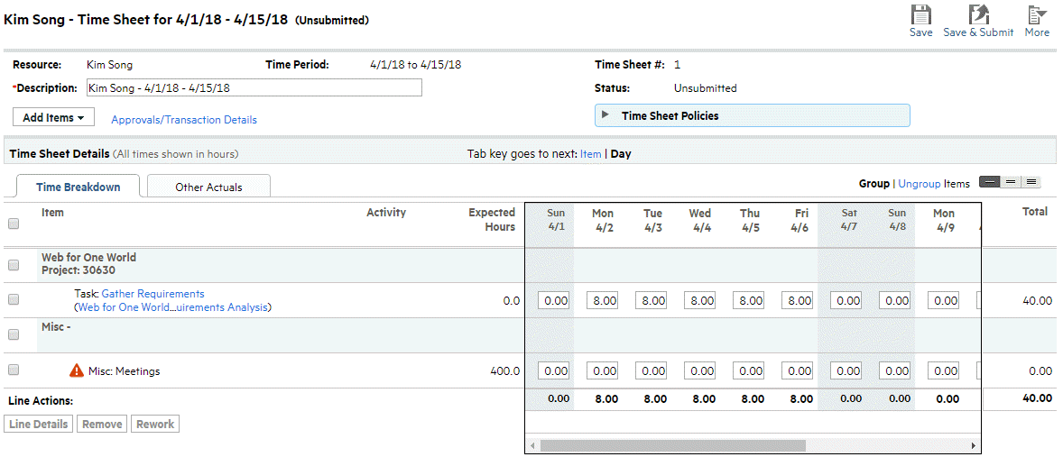Toggle the select-all checkbox in the Item header
Screen dimensions: 1063x457
(14, 224)
